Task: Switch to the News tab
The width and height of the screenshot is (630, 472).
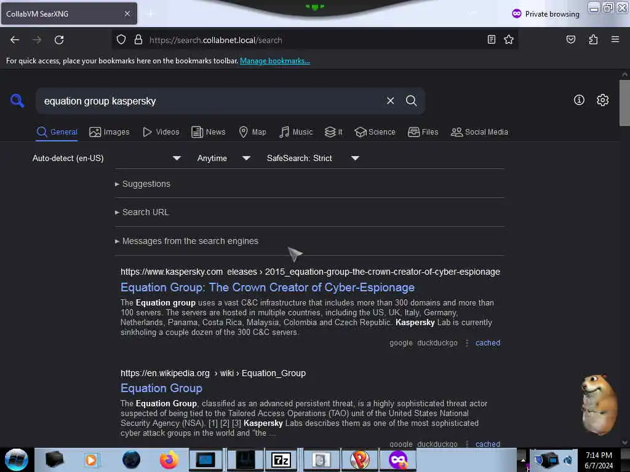Action: [208, 132]
